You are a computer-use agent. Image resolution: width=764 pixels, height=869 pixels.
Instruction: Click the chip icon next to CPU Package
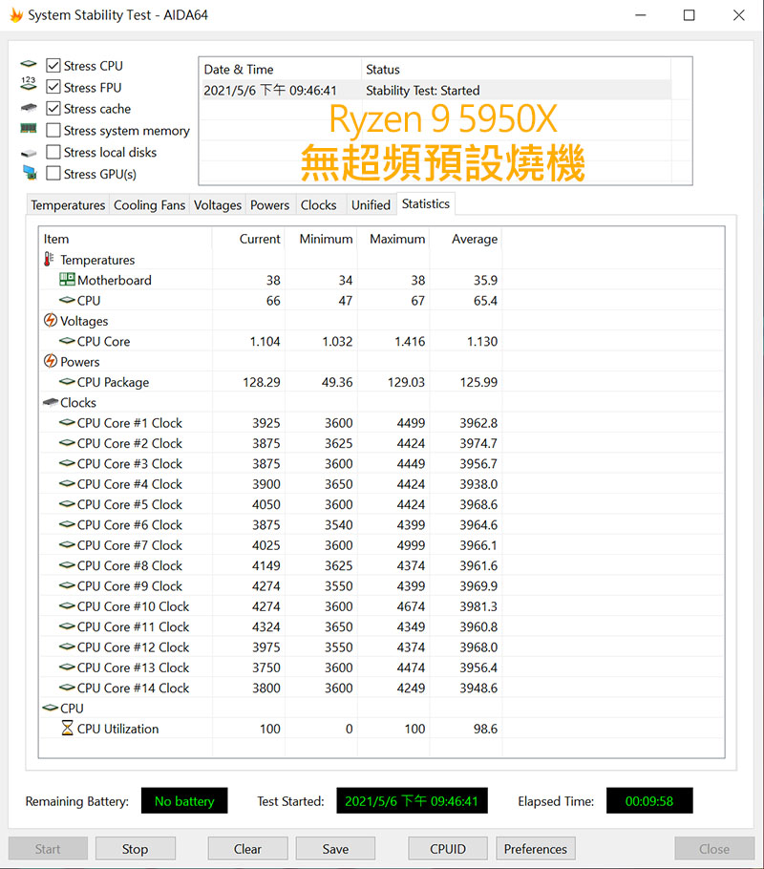pyautogui.click(x=67, y=381)
